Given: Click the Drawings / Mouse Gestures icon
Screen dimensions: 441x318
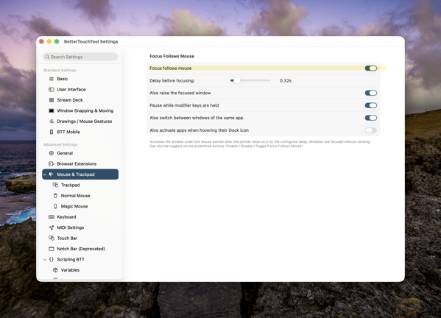Looking at the screenshot, I should [52, 121].
